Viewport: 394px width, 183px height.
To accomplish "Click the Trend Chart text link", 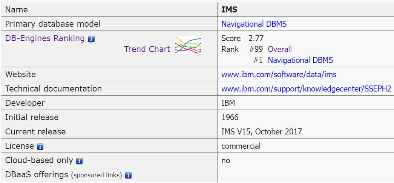I will pyautogui.click(x=147, y=49).
